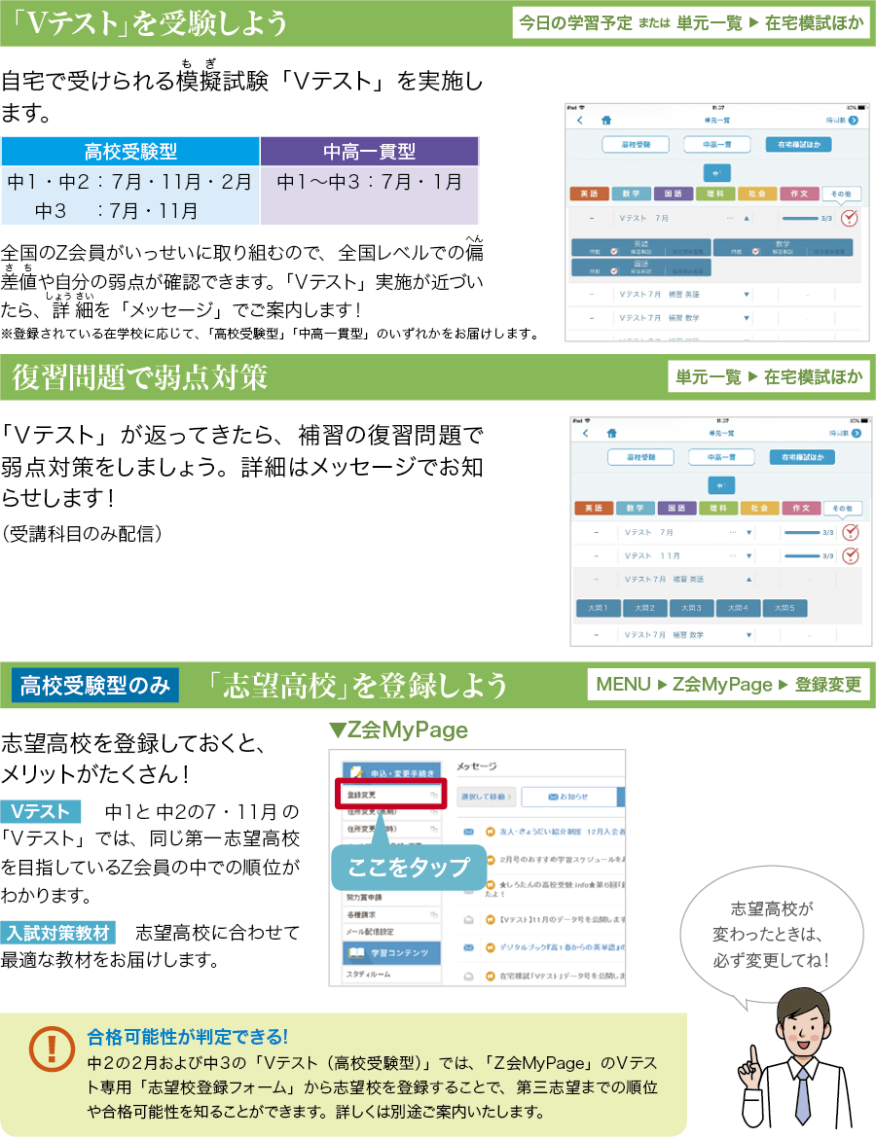The width and height of the screenshot is (876, 1138).
Task: Select the yellow 社会 tab in the 復習問題 section screenshot
Action: tap(760, 508)
